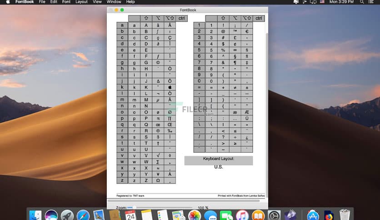
Task: Click the Œ glyph in row q
Action: tap(170, 125)
